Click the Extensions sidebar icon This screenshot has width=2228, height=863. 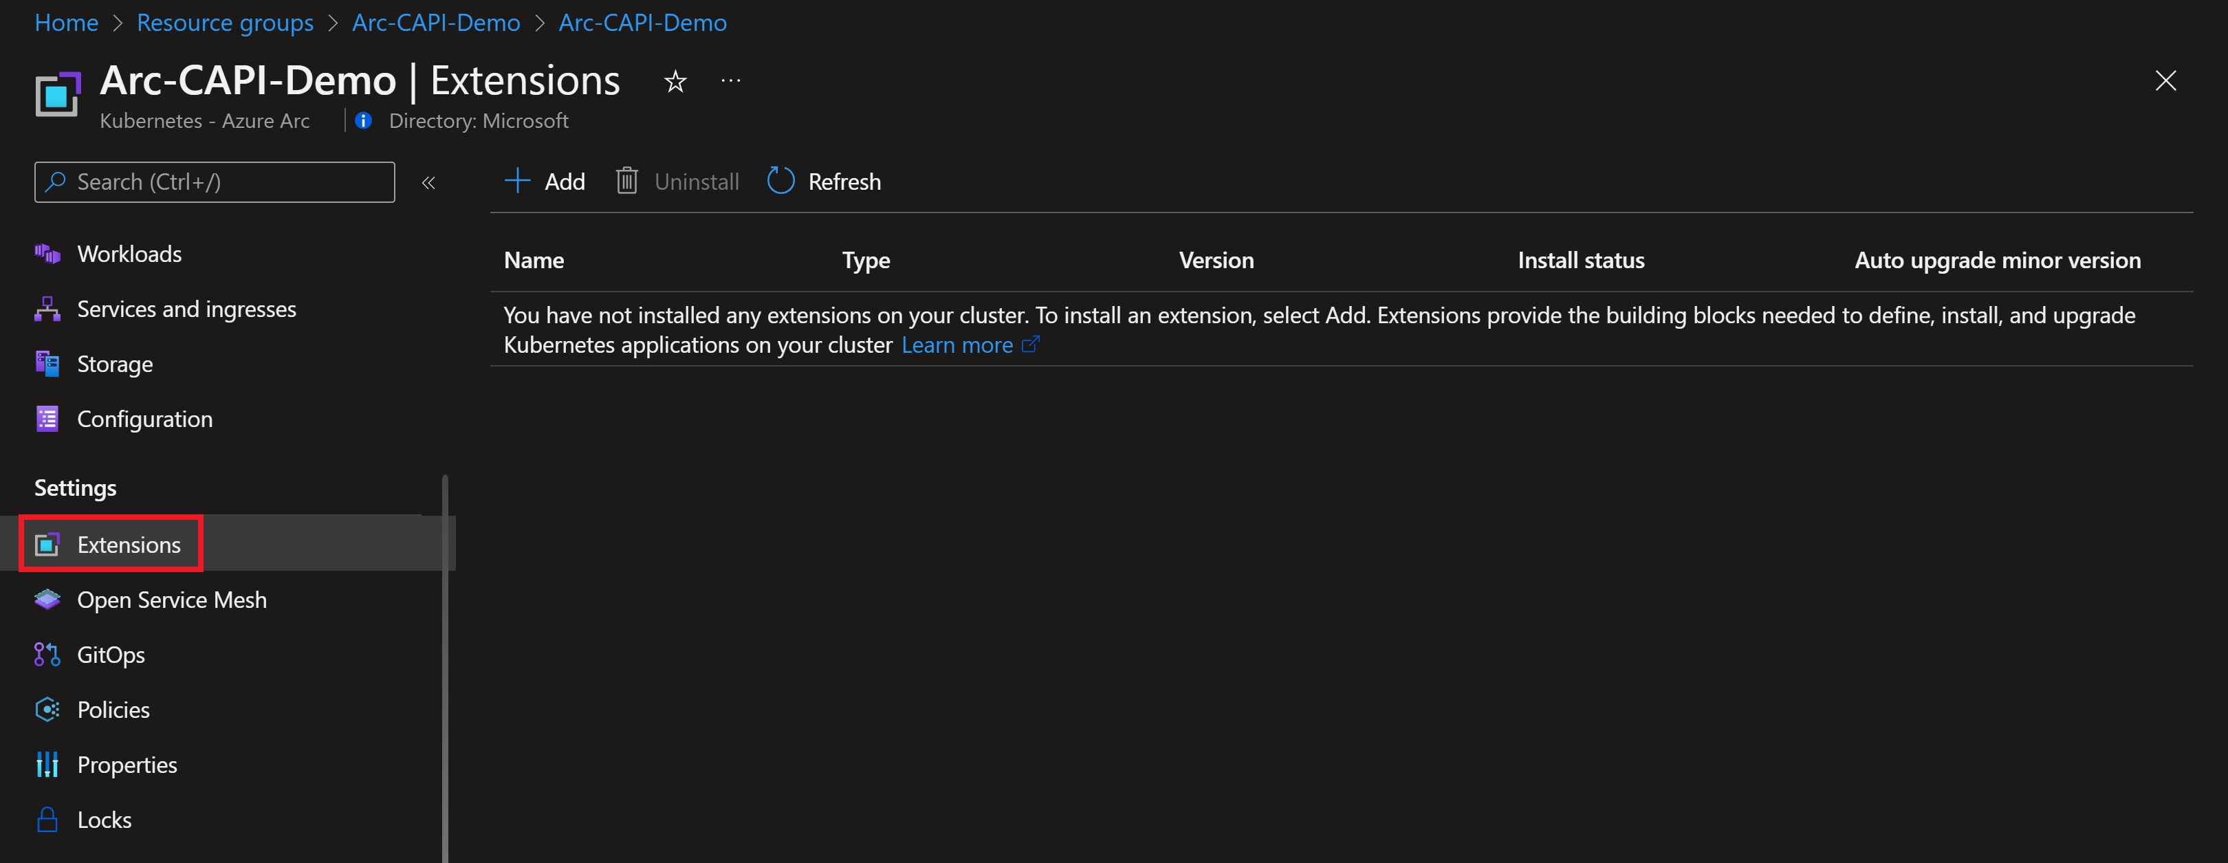click(x=47, y=544)
